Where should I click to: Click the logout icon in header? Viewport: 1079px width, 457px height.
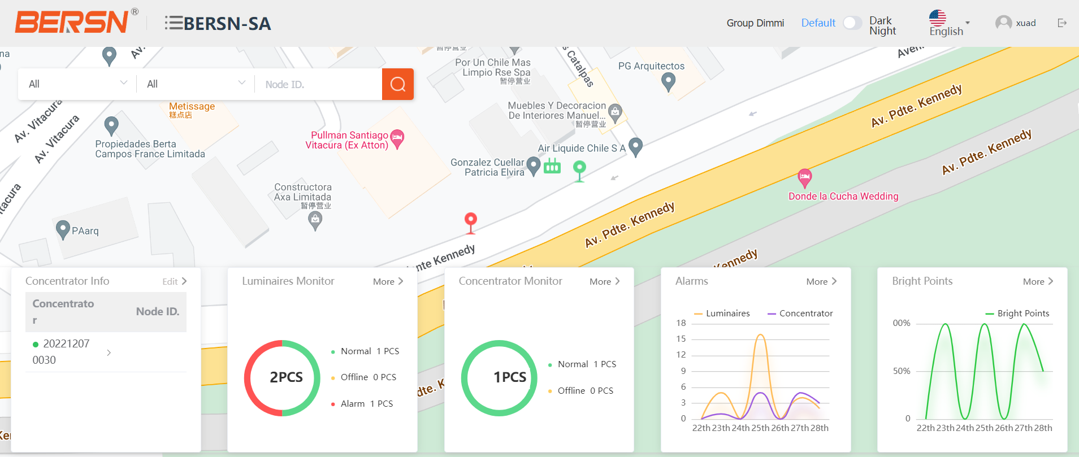(1062, 23)
